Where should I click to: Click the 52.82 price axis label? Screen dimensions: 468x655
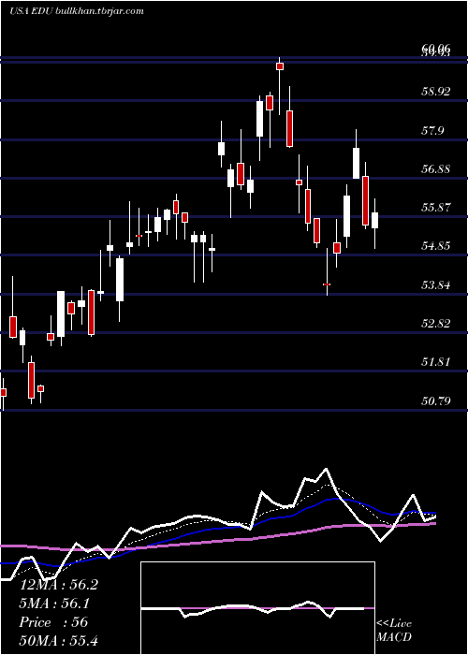[x=436, y=324]
